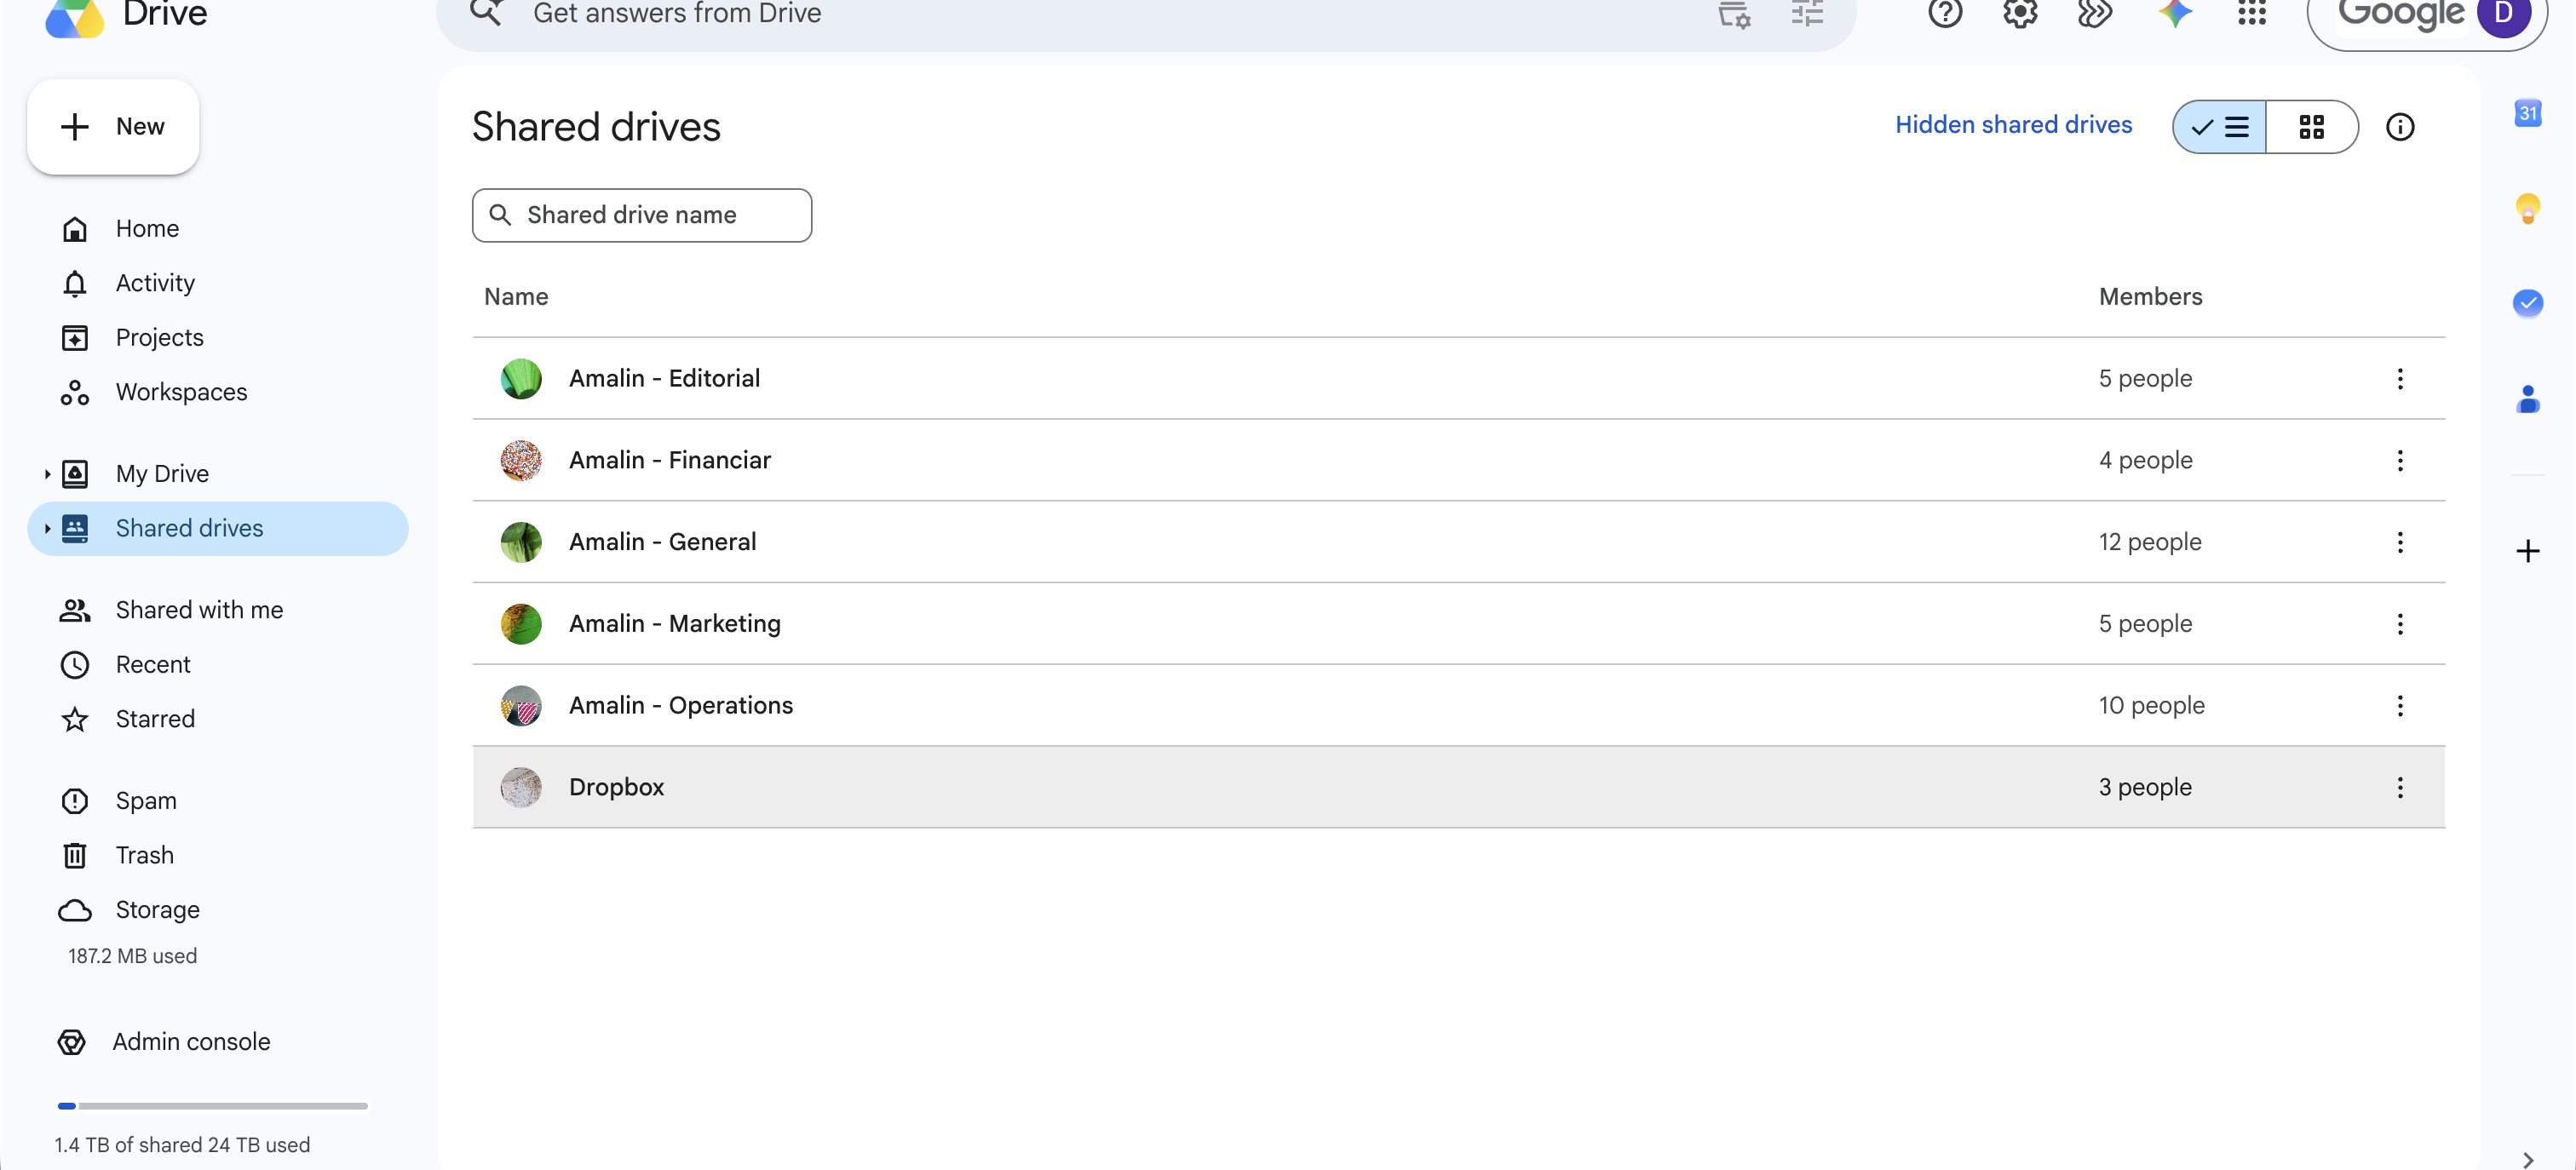Switch to list layout view
2576x1170 pixels.
click(x=2219, y=127)
